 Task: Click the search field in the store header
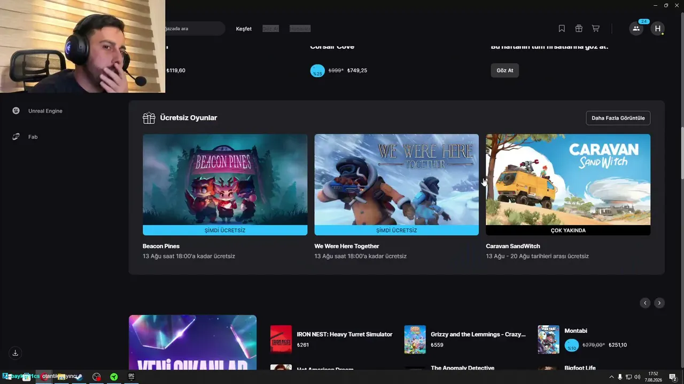click(x=195, y=29)
